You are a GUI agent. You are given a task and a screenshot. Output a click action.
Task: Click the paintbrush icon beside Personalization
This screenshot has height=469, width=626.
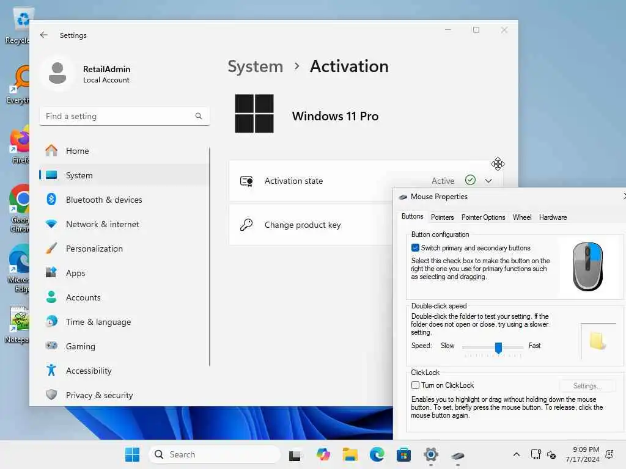(x=51, y=249)
